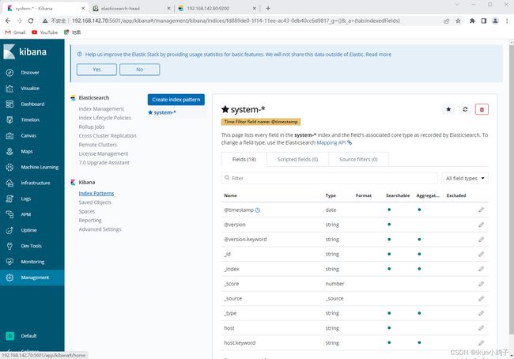Open Remote Clusters
Viewport: 514px width, 359px height.
pyautogui.click(x=98, y=145)
